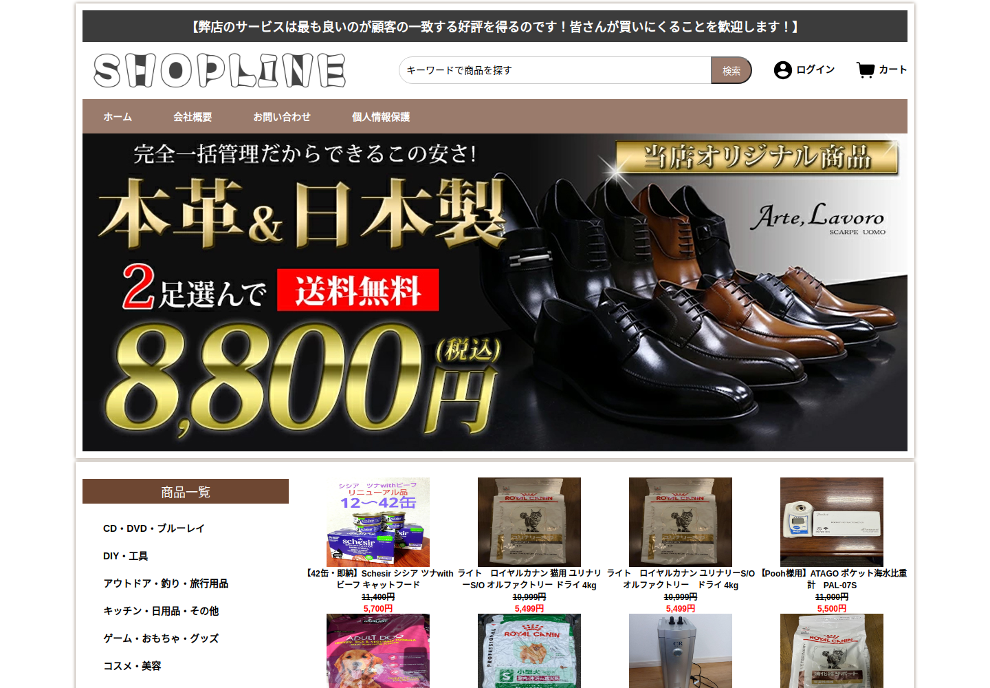The image size is (990, 688).
Task: Click the 5,700円 sale price
Action: click(378, 609)
